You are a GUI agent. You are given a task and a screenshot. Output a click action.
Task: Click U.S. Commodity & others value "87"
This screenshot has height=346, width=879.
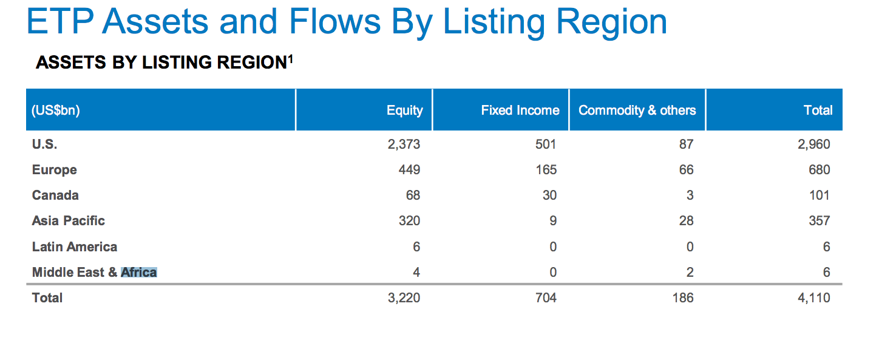click(687, 144)
